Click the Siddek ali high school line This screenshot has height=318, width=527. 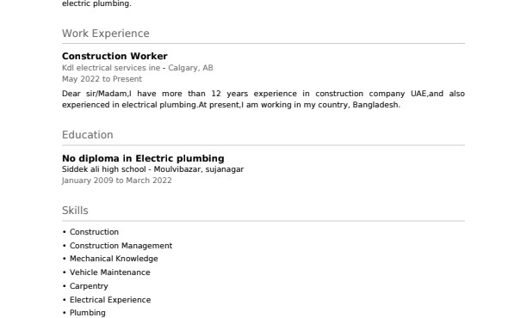[153, 169]
